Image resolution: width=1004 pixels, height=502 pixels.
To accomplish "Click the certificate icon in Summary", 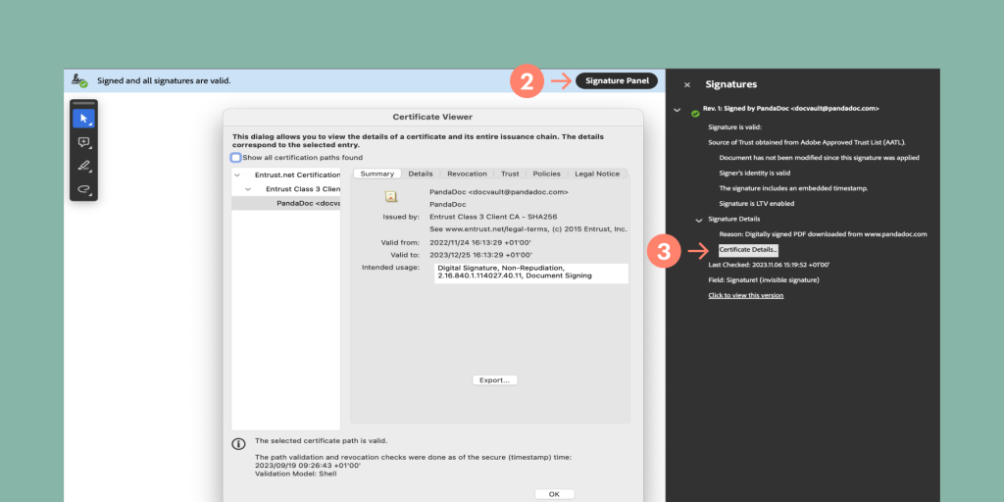I will pyautogui.click(x=390, y=196).
